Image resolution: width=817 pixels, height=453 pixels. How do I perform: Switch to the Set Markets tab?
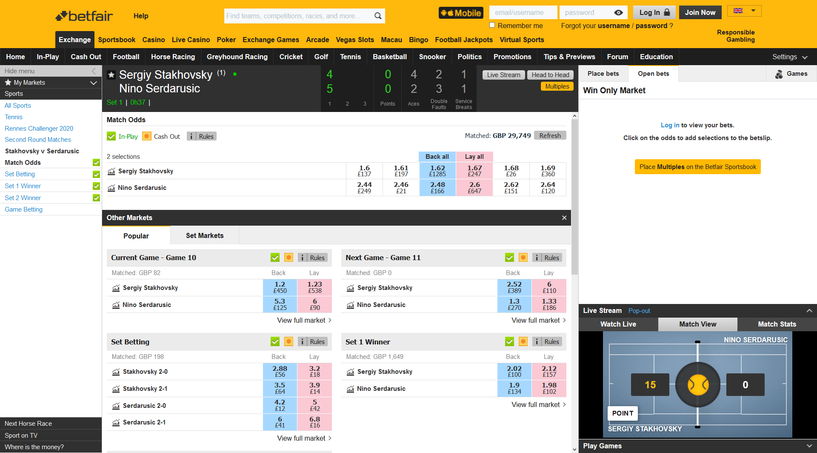click(205, 235)
